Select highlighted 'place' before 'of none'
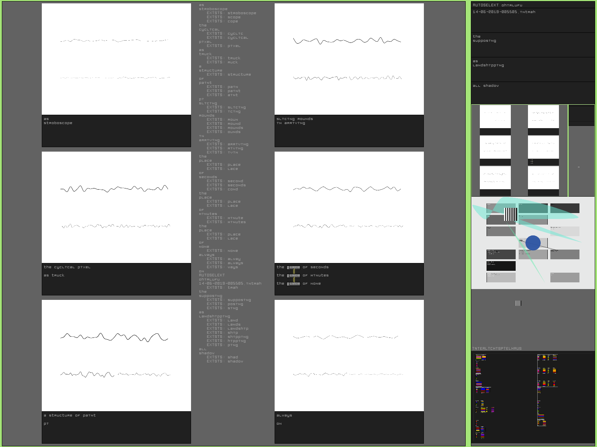 click(x=293, y=284)
